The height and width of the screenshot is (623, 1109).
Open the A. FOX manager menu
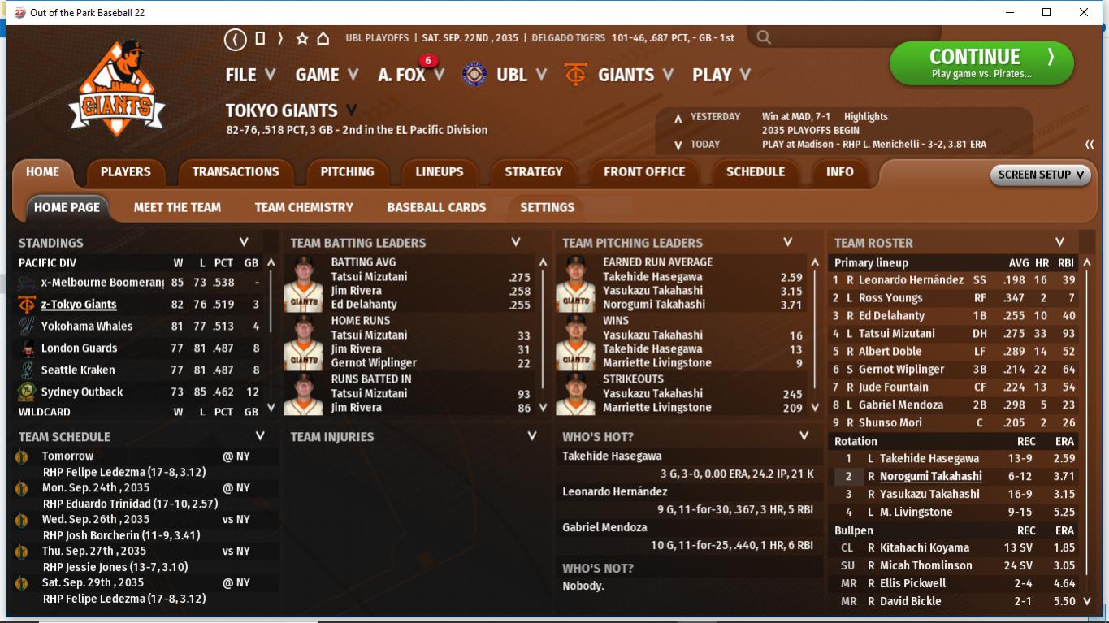[411, 75]
